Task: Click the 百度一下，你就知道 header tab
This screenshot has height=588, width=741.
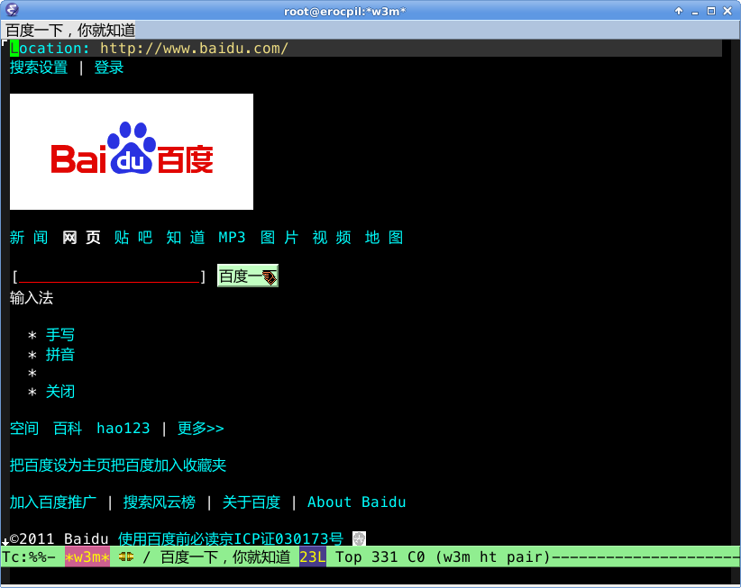Action: coord(70,31)
